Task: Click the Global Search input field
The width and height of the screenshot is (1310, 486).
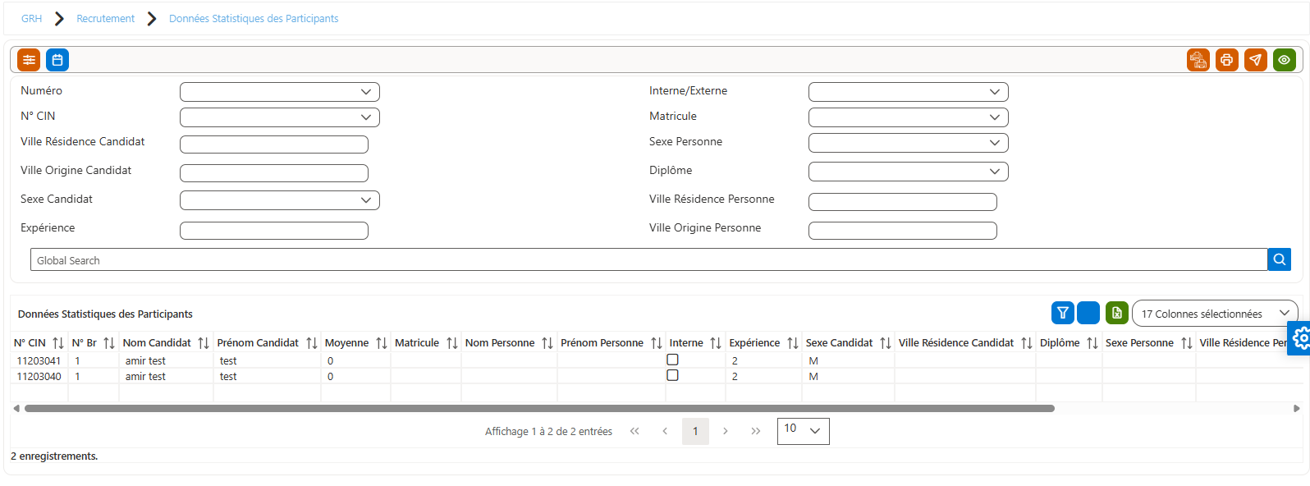Action: point(648,259)
